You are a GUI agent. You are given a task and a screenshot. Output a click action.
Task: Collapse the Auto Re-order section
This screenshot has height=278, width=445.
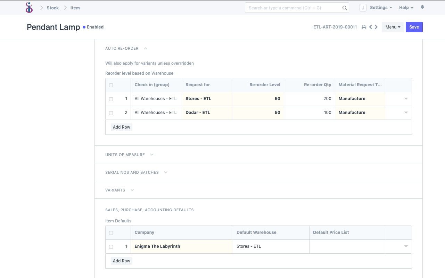[145, 48]
